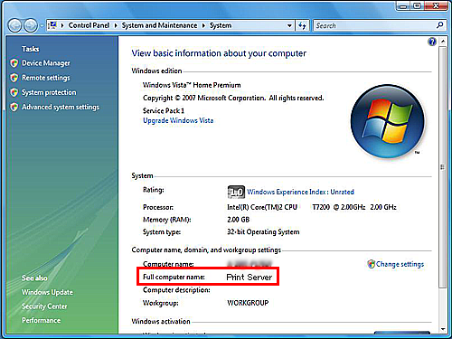Open Windows Experience Index: Unrated link
Screen dimensions: 452x339
point(300,192)
